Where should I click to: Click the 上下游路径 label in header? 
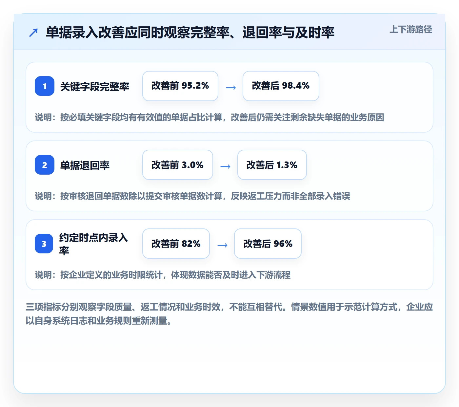[x=411, y=29]
